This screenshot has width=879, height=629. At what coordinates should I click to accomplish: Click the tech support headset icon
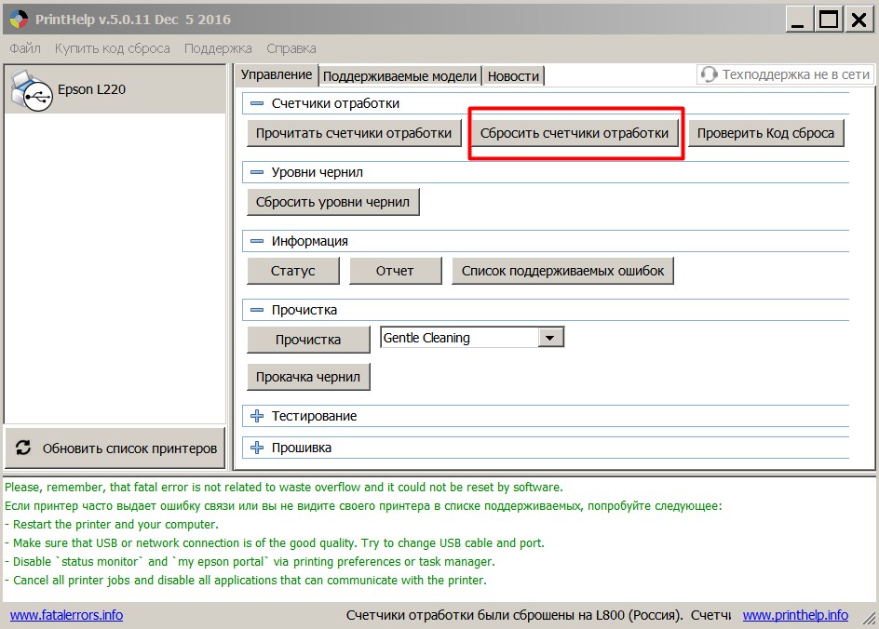pyautogui.click(x=710, y=75)
